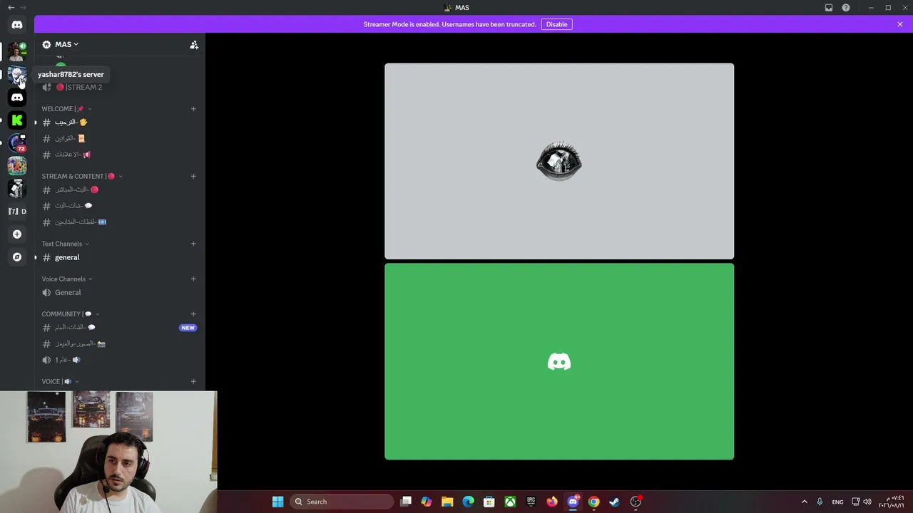Create channel in VOICE category
Screen dimensions: 913x513
click(x=193, y=381)
